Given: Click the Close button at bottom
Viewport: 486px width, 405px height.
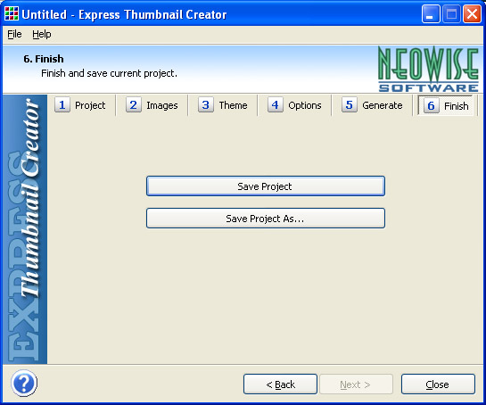Looking at the screenshot, I should [438, 384].
